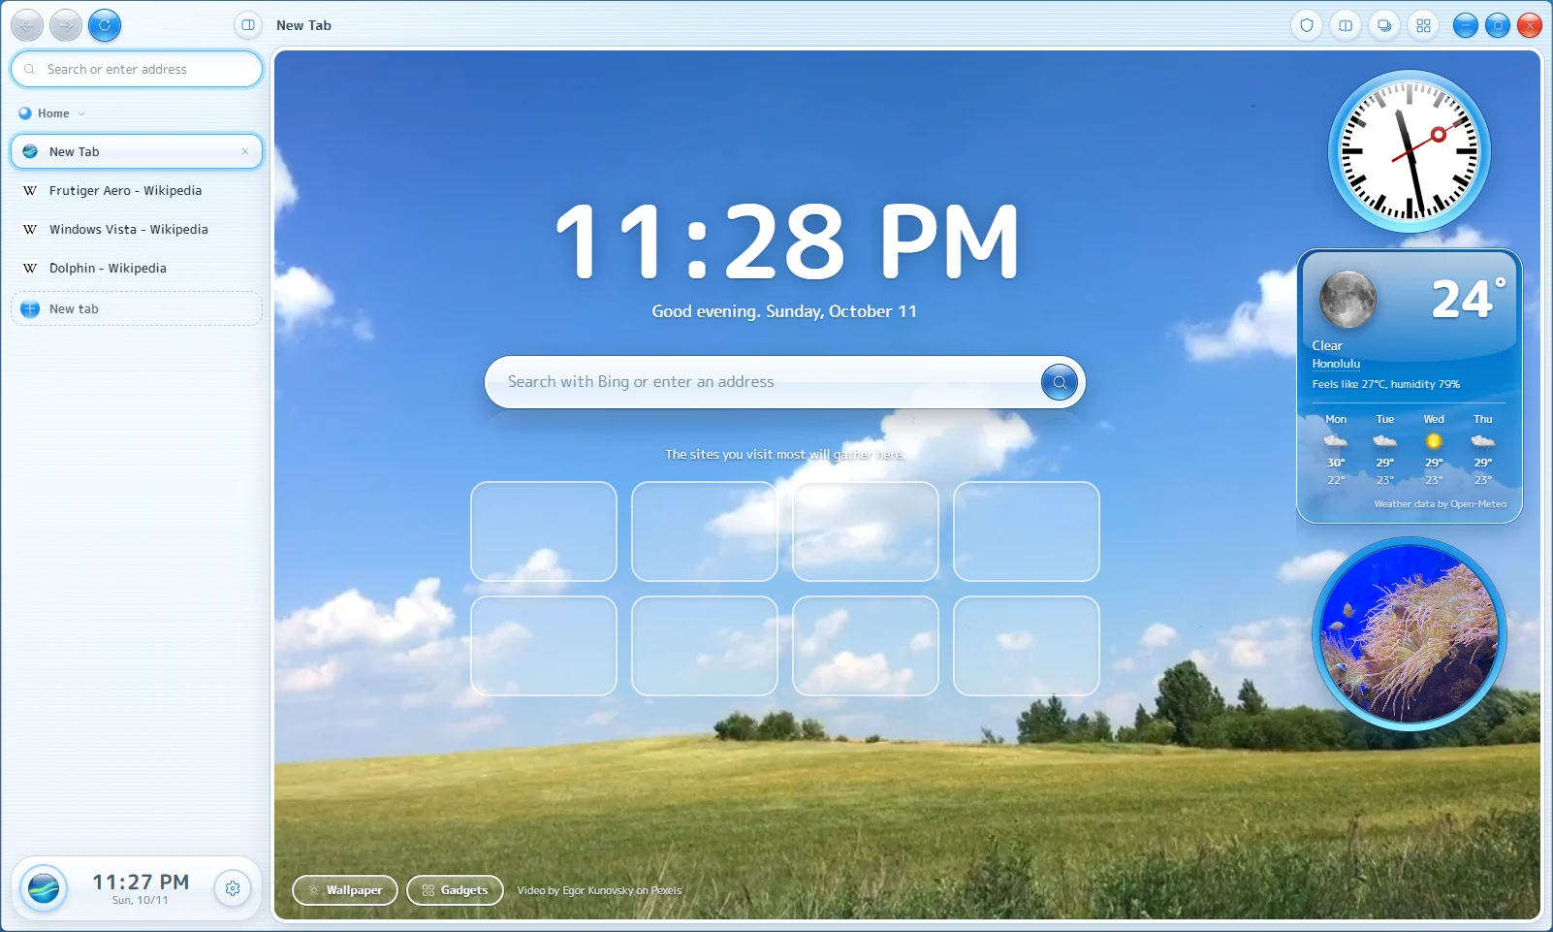Select the 'New Tab' tab in the sidebar
Viewport: 1553px width, 932px height.
[x=137, y=151]
